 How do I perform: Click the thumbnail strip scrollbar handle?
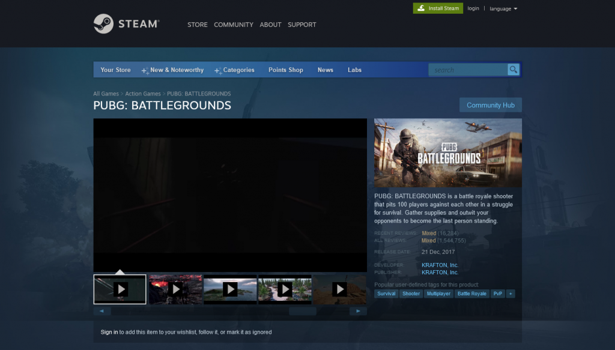[303, 311]
